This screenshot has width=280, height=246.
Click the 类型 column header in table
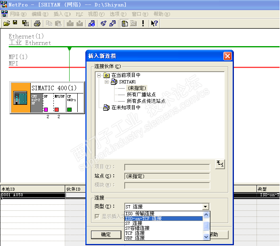[268, 189]
